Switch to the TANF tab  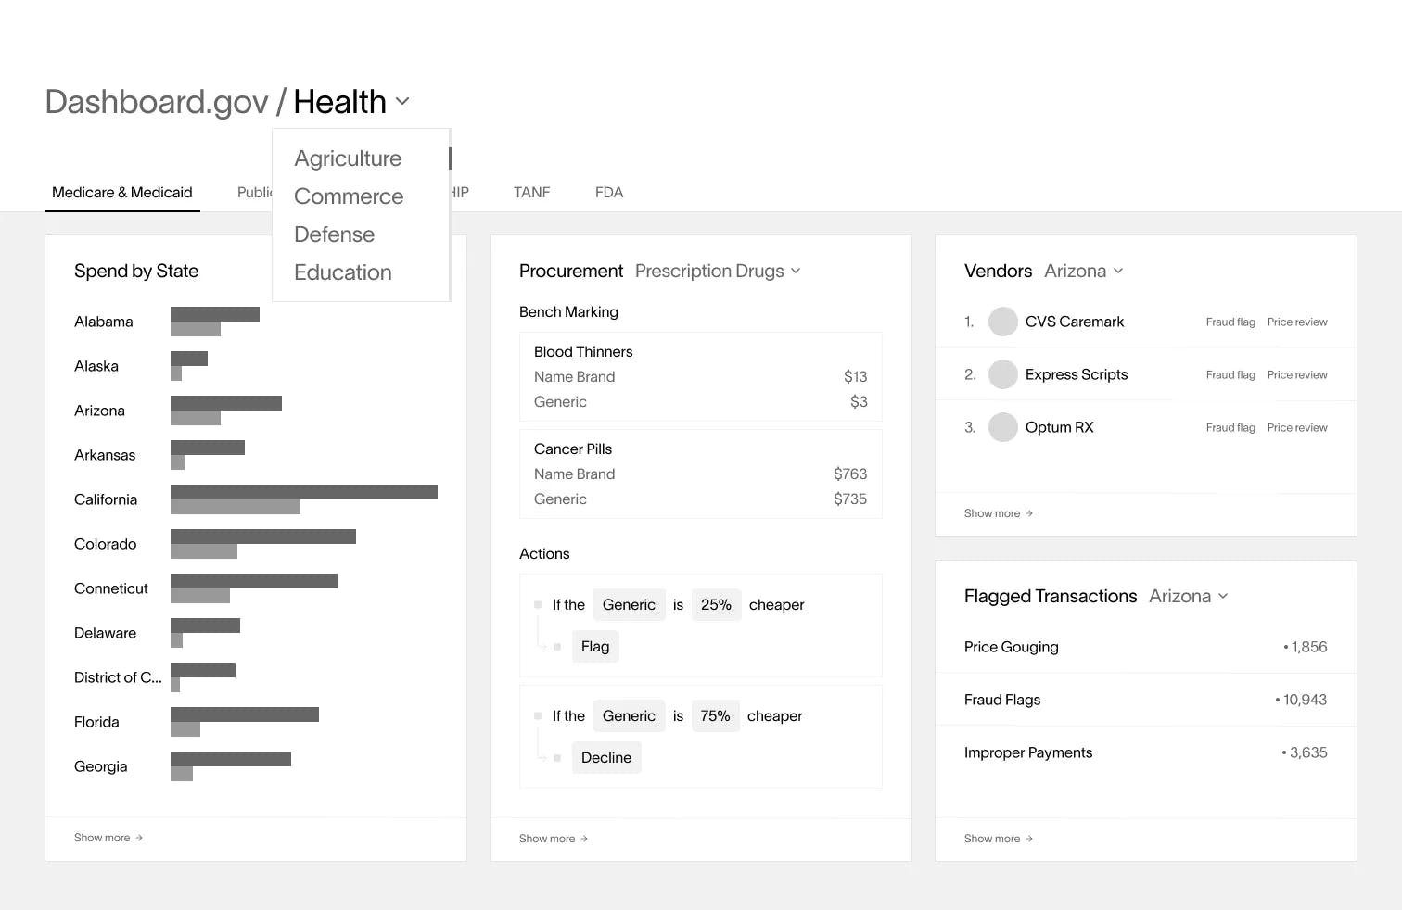pyautogui.click(x=531, y=192)
